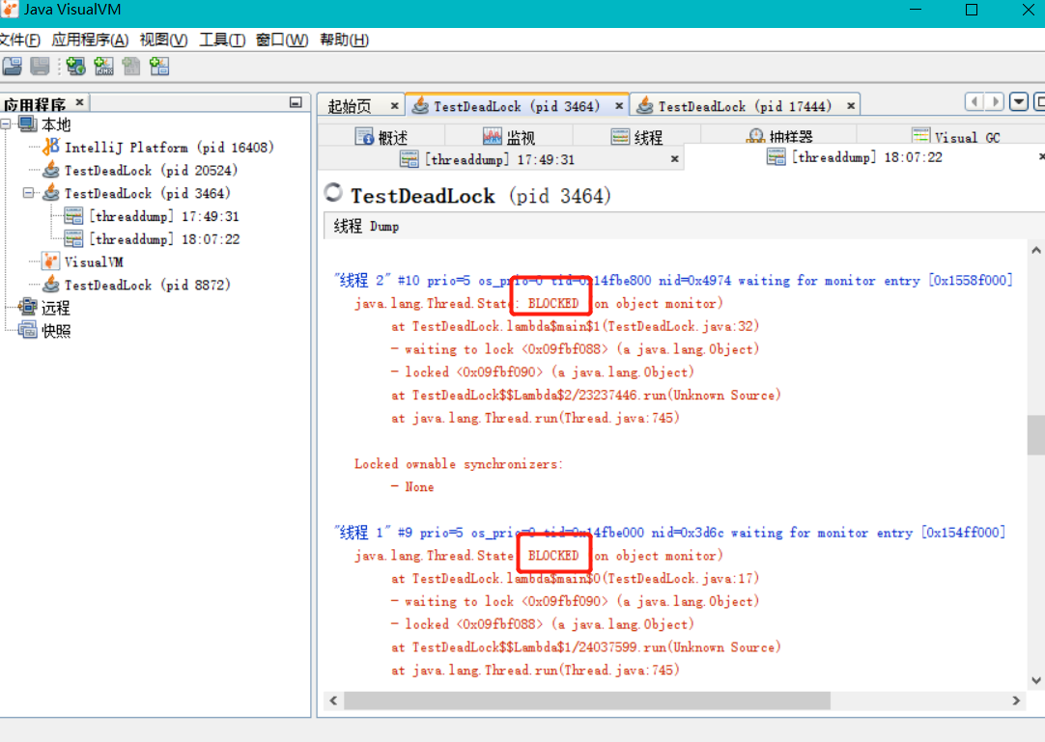Click threaddump 17:49:31 icon in tree
Viewport: 1045px width, 742px height.
pyautogui.click(x=73, y=216)
